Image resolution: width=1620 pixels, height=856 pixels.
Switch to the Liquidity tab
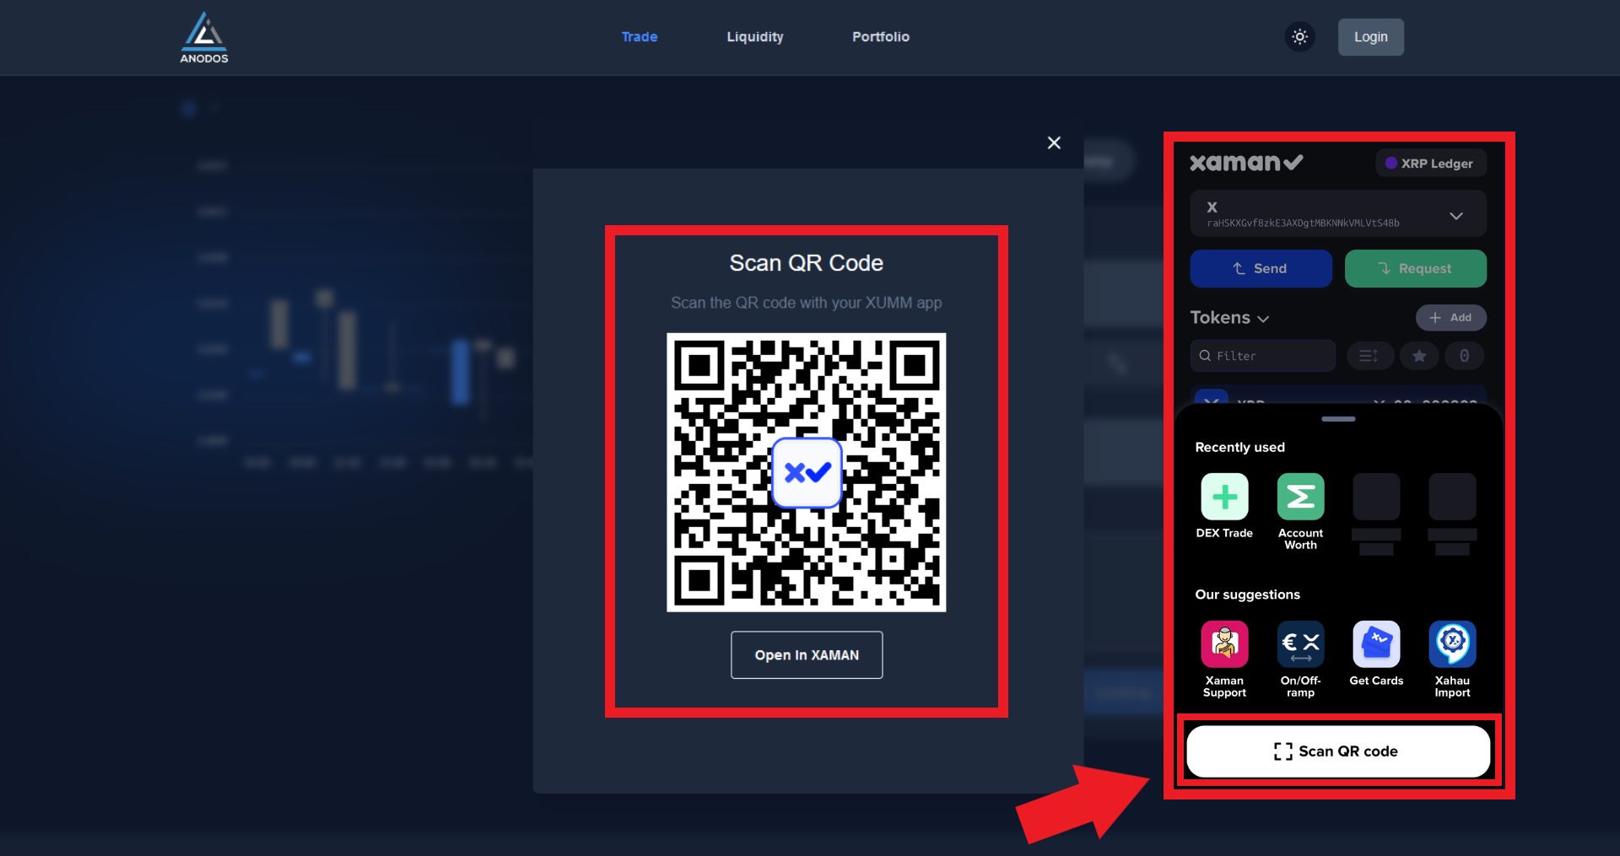click(754, 37)
